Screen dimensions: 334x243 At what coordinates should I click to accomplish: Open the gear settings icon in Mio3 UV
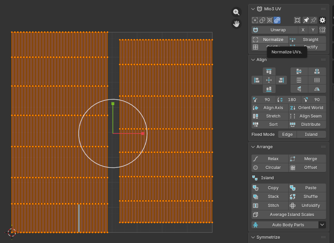[322, 20]
